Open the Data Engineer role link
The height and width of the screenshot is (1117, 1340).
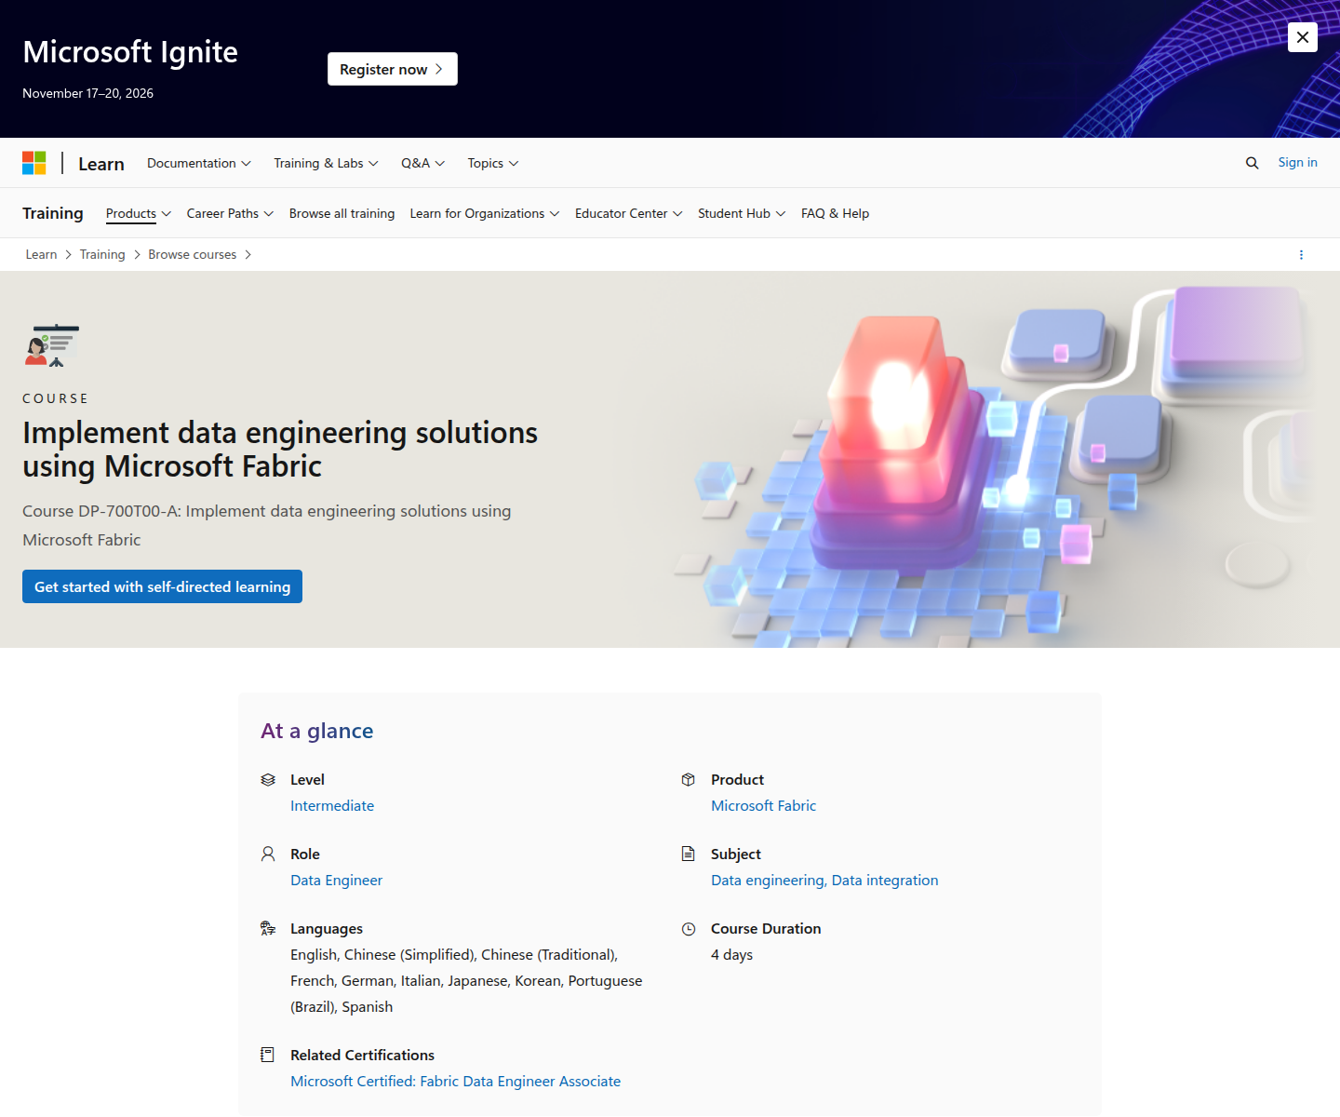click(x=336, y=881)
